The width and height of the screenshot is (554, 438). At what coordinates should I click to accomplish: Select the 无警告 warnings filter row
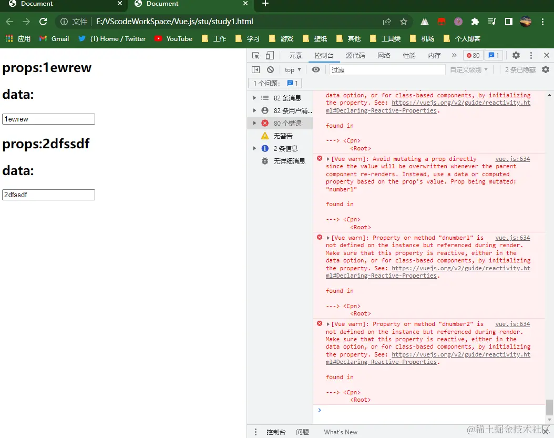(280, 136)
